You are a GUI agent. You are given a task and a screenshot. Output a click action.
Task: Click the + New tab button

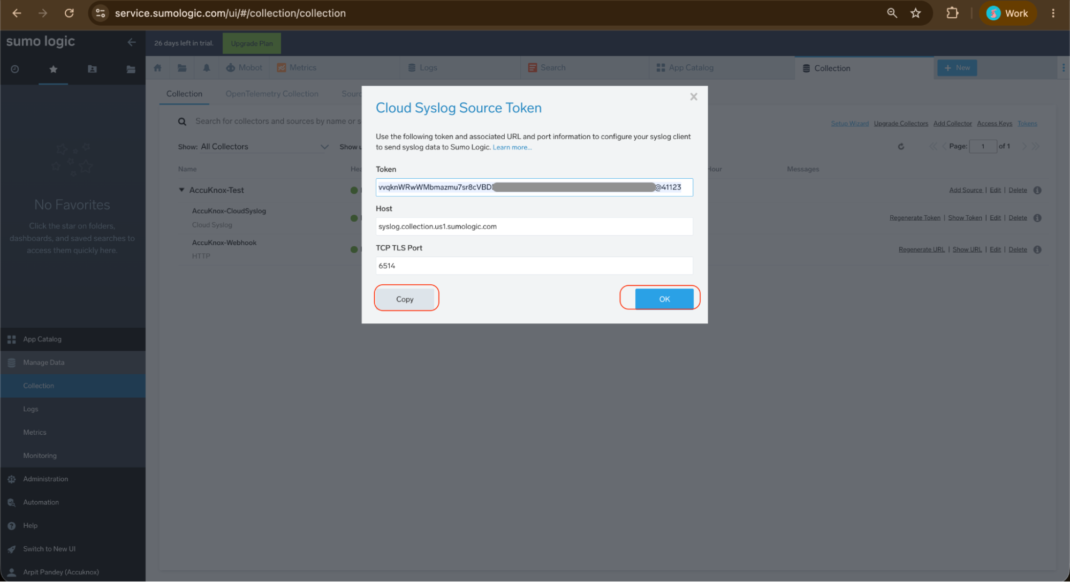(x=957, y=67)
